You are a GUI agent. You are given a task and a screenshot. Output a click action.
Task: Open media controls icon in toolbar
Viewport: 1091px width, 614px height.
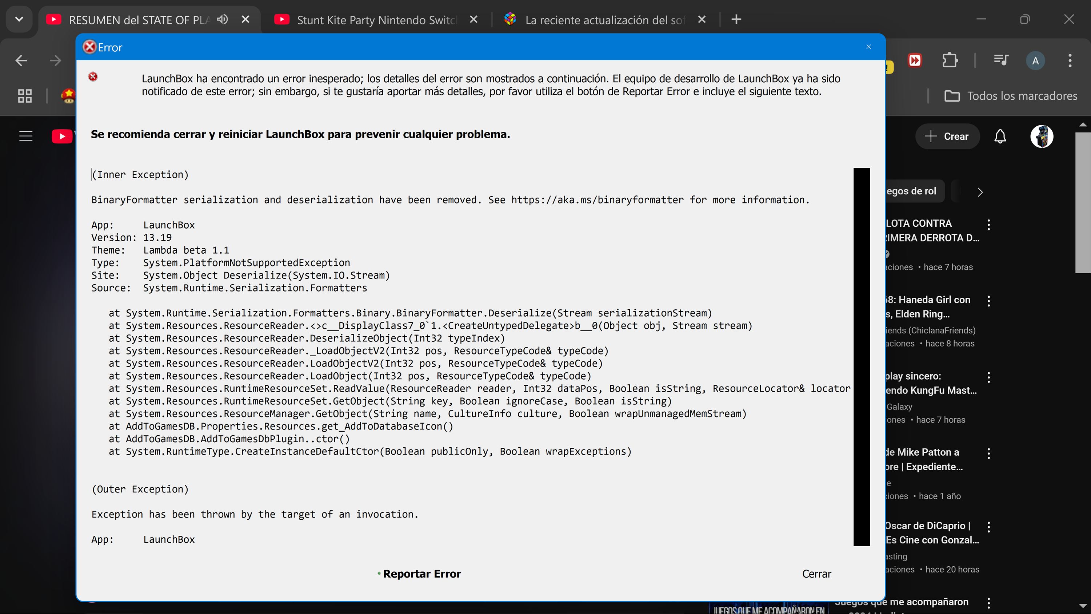[x=1001, y=60]
